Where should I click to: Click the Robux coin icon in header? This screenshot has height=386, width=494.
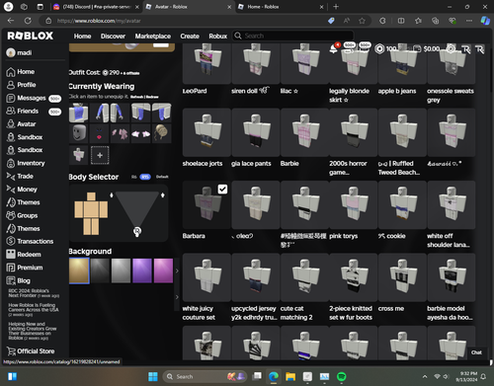click(379, 49)
